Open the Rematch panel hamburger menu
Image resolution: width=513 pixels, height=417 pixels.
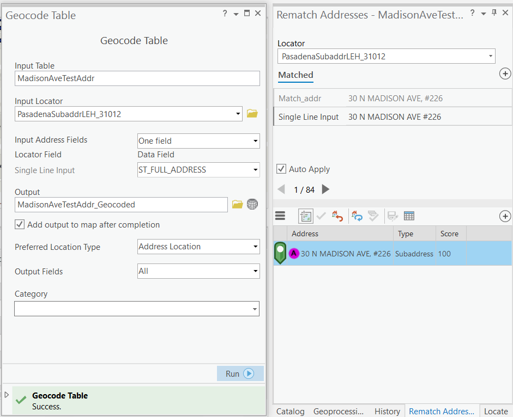pyautogui.click(x=280, y=216)
